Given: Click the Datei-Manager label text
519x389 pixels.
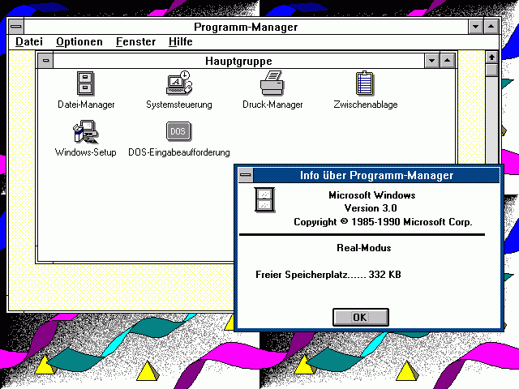Looking at the screenshot, I should 86,105.
